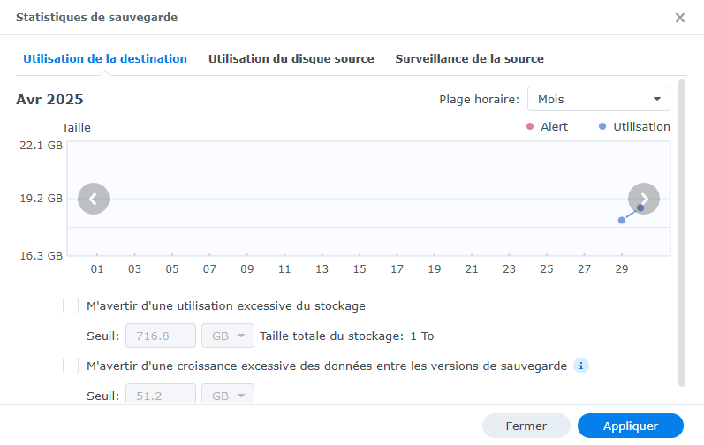Select the data point at day 29
This screenshot has height=445, width=704.
pos(622,220)
